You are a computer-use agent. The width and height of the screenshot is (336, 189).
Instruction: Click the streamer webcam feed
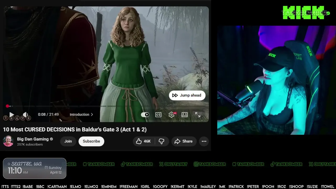[x=276, y=80]
